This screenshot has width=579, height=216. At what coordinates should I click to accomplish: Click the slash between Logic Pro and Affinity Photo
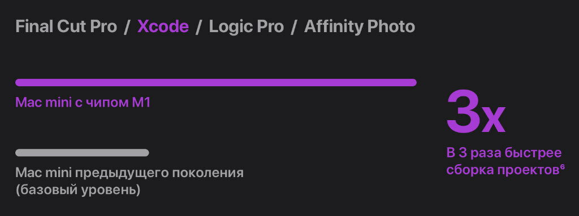click(x=294, y=27)
